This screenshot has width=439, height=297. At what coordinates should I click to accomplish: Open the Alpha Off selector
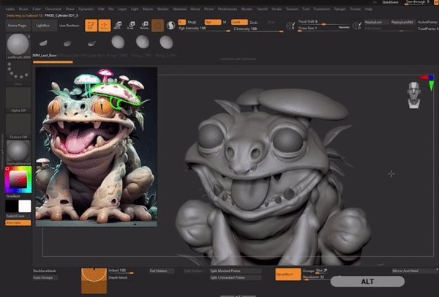(x=18, y=99)
